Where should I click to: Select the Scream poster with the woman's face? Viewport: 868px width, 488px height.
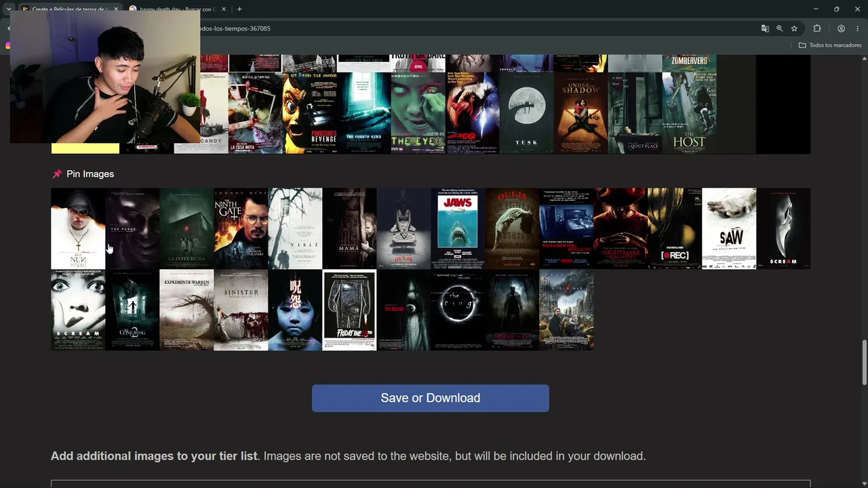[78, 310]
